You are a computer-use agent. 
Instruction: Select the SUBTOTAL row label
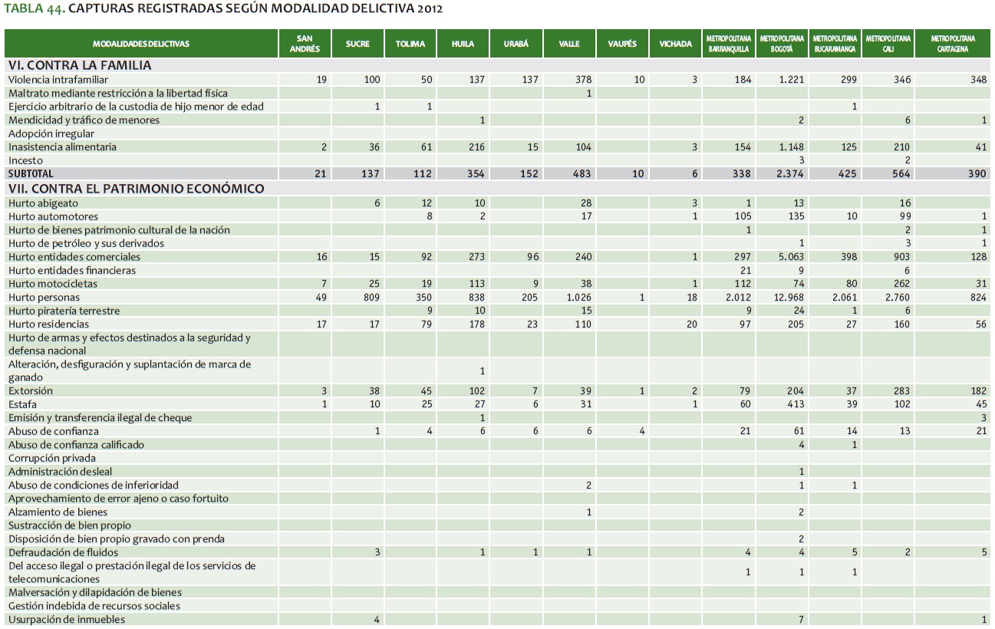[x=31, y=174]
